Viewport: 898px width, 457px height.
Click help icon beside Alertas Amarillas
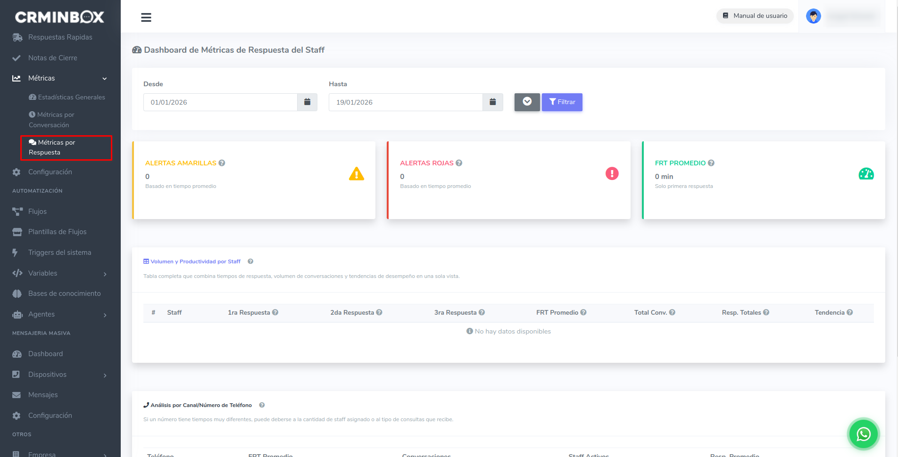click(222, 163)
